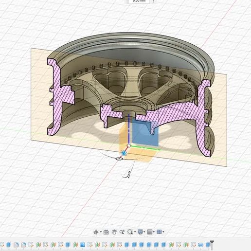Select the first blue extrude feature in timeline

[9, 245]
